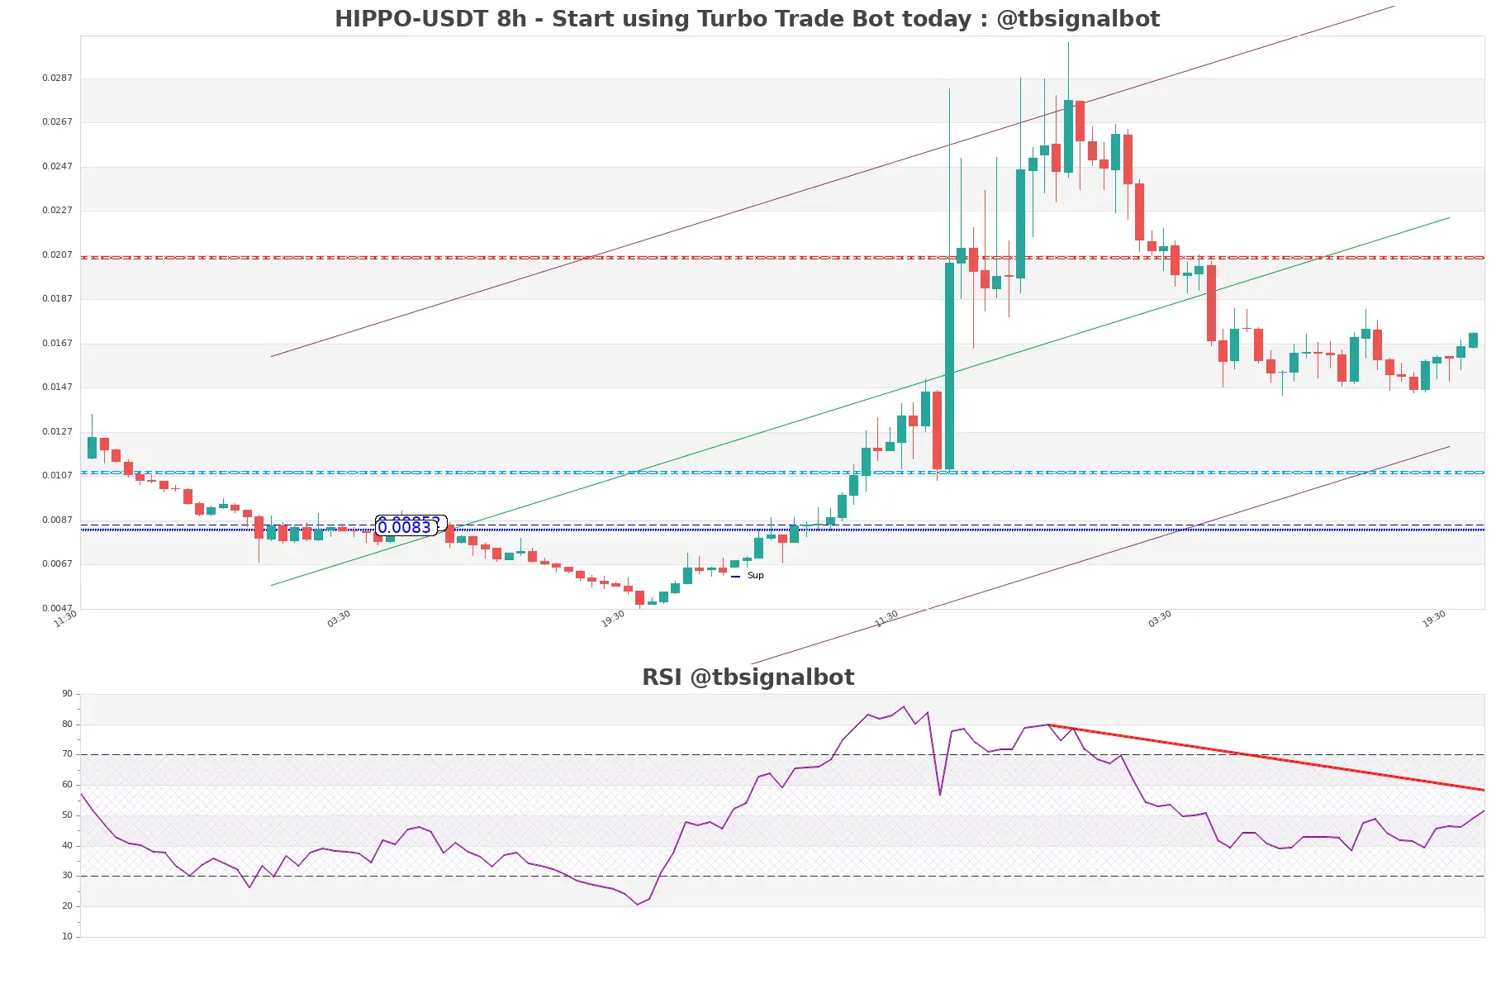Click the 0.0127 price axis label
Screen dimensions: 1496x998
coord(57,431)
